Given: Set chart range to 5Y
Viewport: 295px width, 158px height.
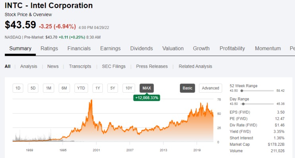Looking at the screenshot, I should 112,88.
